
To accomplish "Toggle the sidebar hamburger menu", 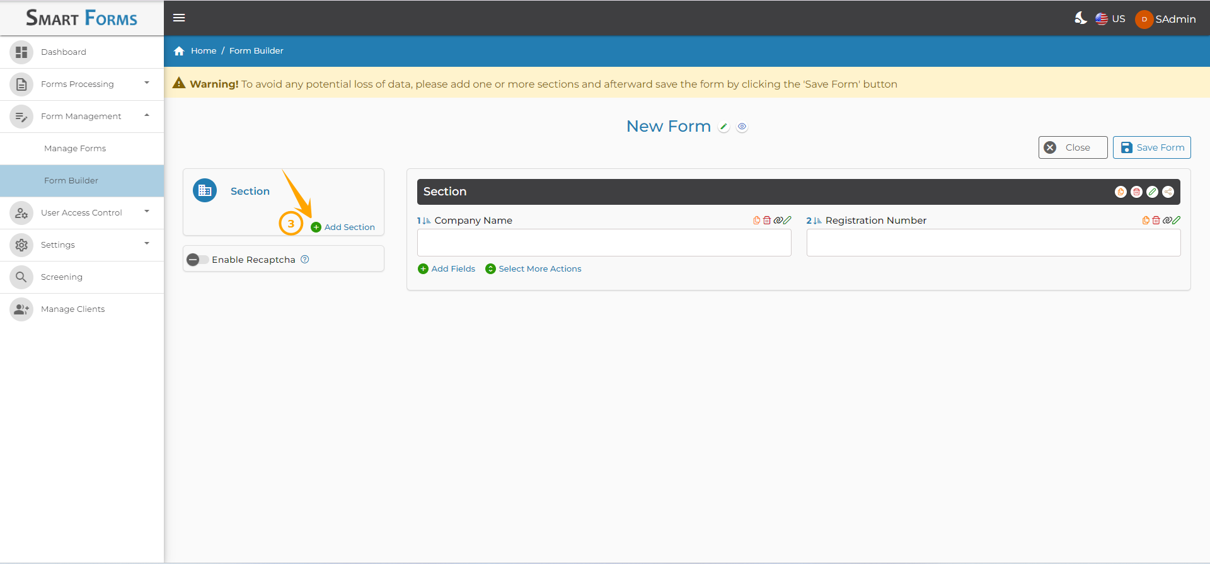I will point(179,18).
